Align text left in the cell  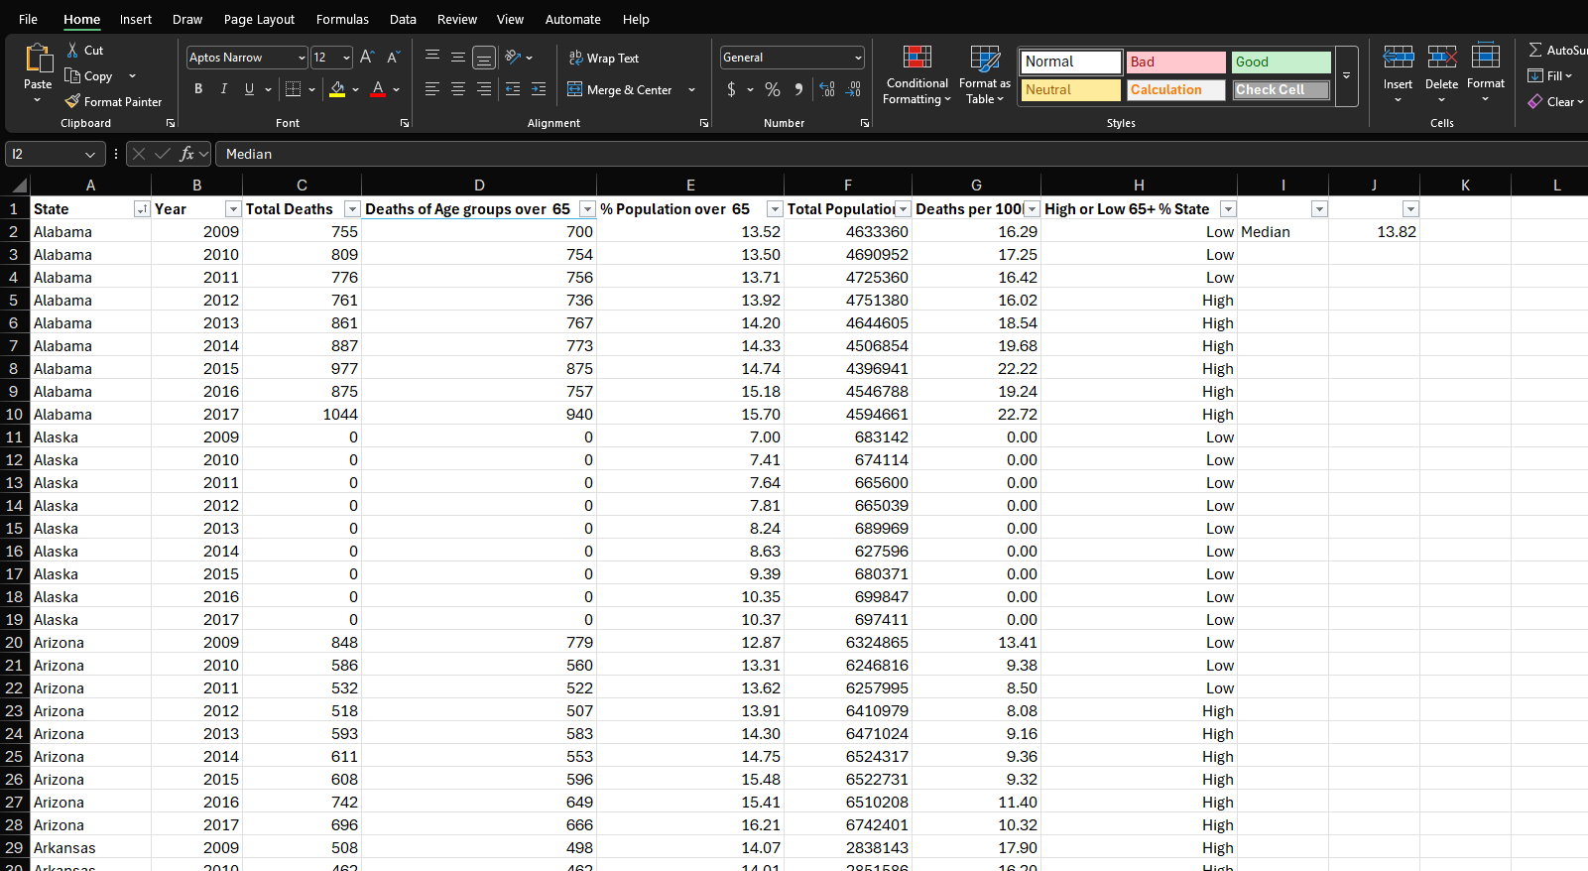pos(432,89)
